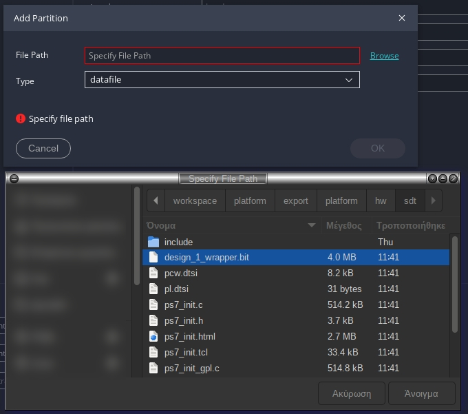
Task: Click the 514.8 kB size cell
Action: click(x=345, y=368)
